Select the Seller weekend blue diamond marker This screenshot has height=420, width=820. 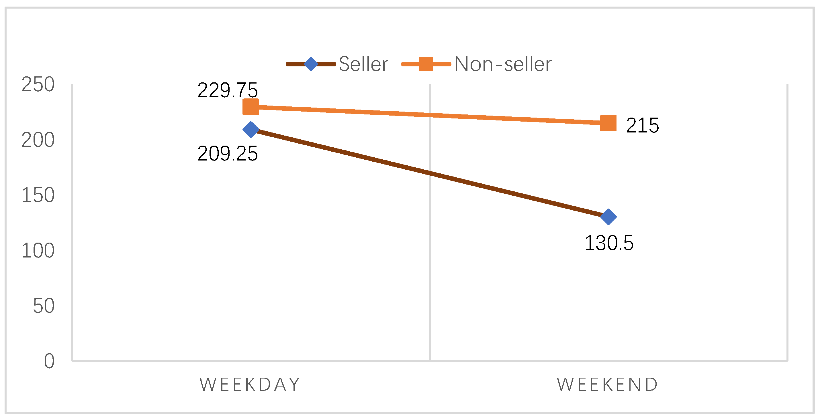[x=608, y=217]
